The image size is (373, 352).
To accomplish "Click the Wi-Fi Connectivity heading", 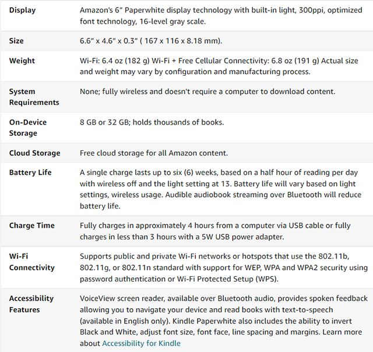I will (x=32, y=262).
